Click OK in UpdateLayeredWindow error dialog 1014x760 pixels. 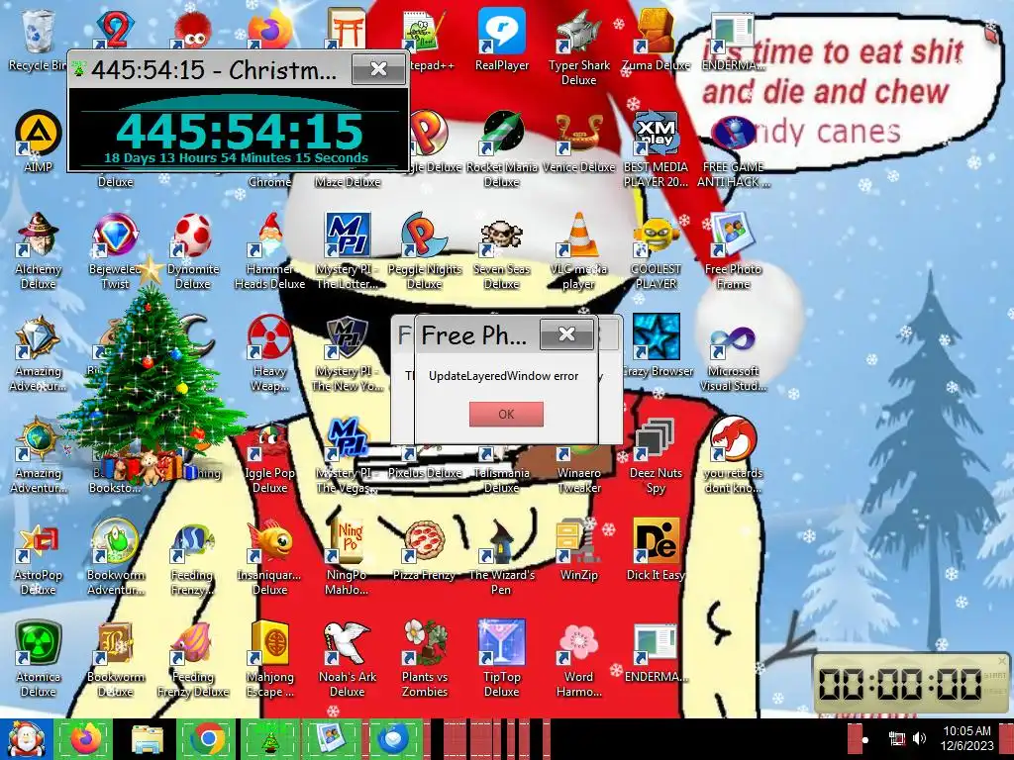pyautogui.click(x=506, y=415)
